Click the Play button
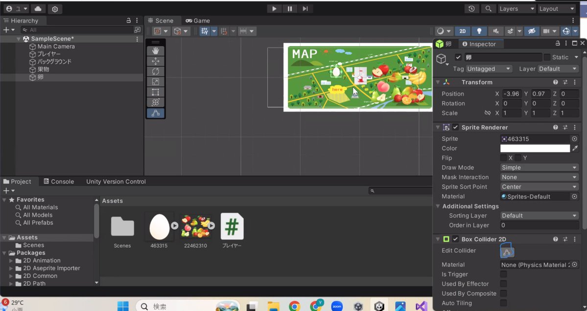587x311 pixels. click(275, 9)
